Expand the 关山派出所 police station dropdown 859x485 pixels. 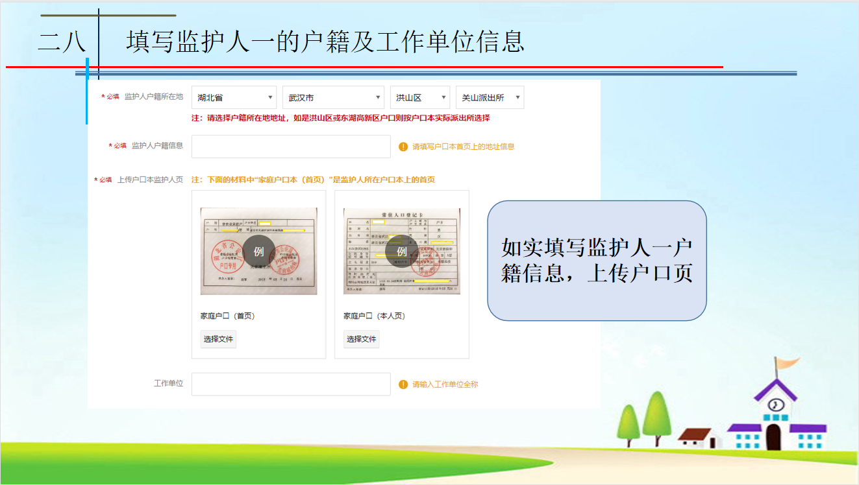[x=490, y=98]
